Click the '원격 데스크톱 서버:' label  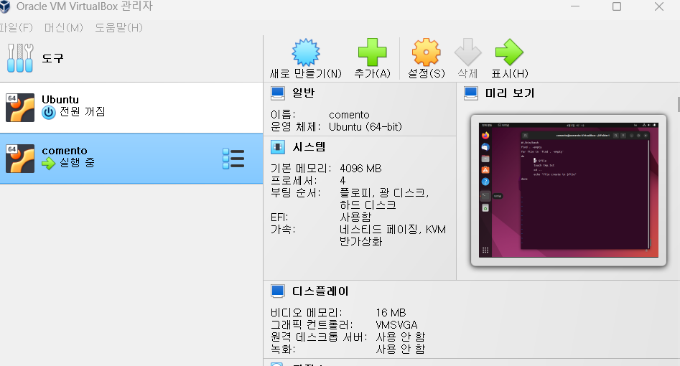(319, 337)
